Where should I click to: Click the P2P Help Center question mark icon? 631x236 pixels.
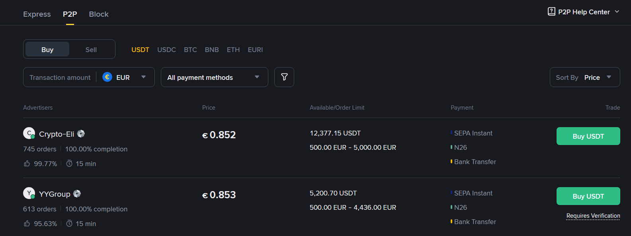coord(551,12)
